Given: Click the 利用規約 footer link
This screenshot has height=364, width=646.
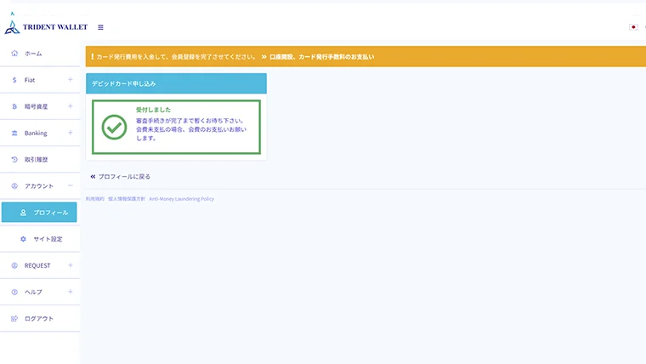Looking at the screenshot, I should pos(93,199).
